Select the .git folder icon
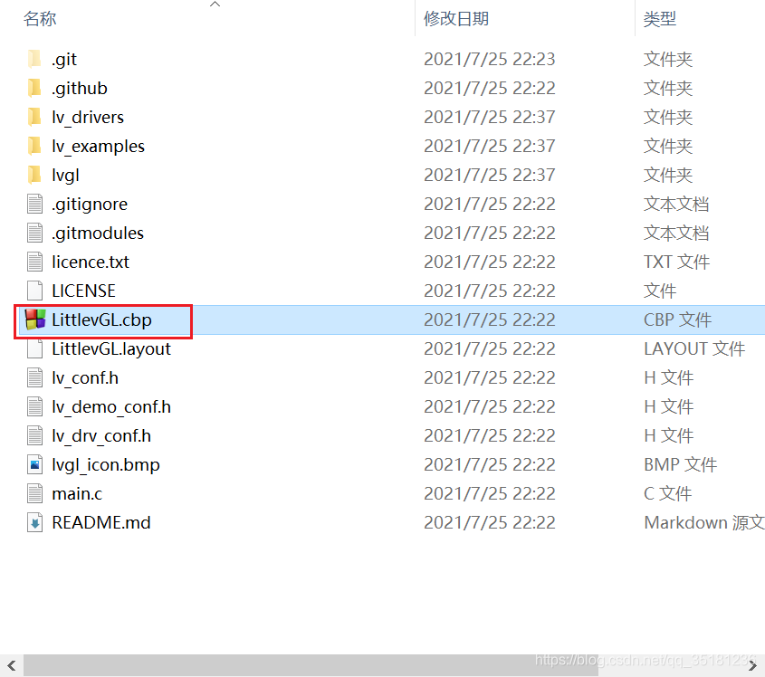Screen dimensions: 765x677 34,59
